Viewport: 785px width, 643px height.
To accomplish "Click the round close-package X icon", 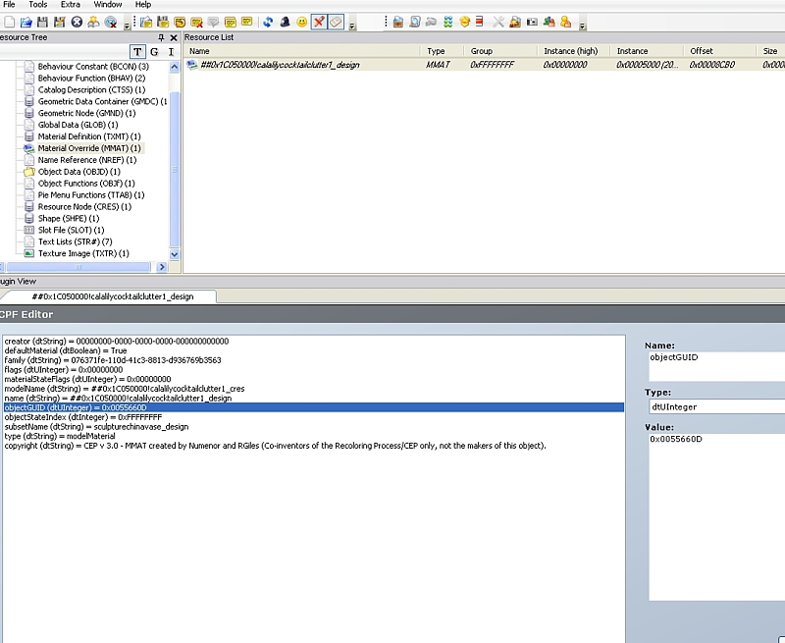I will point(77,22).
